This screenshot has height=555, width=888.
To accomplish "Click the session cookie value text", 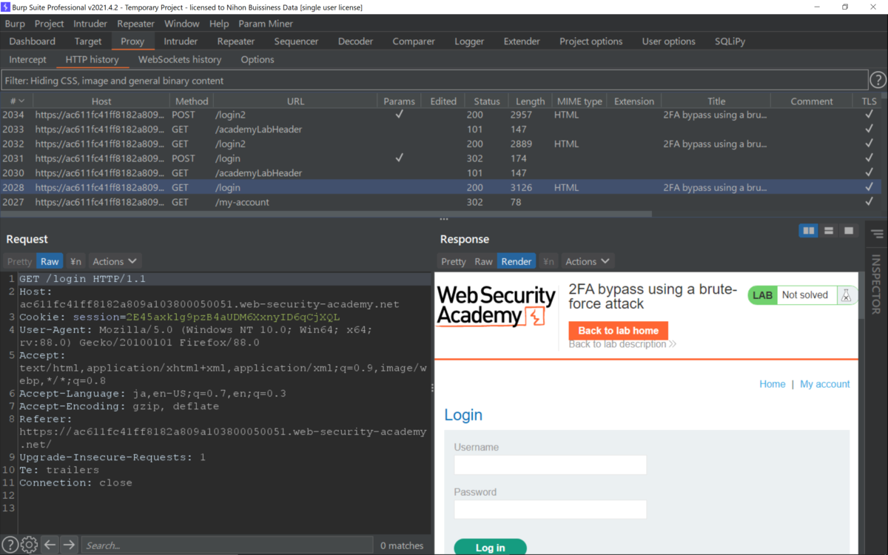I will 233,317.
